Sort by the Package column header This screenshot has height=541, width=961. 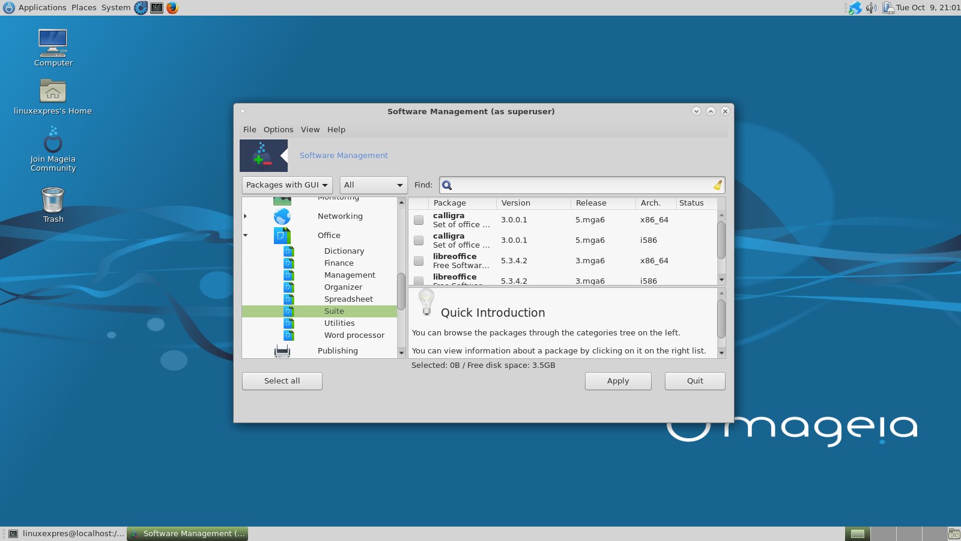click(462, 203)
